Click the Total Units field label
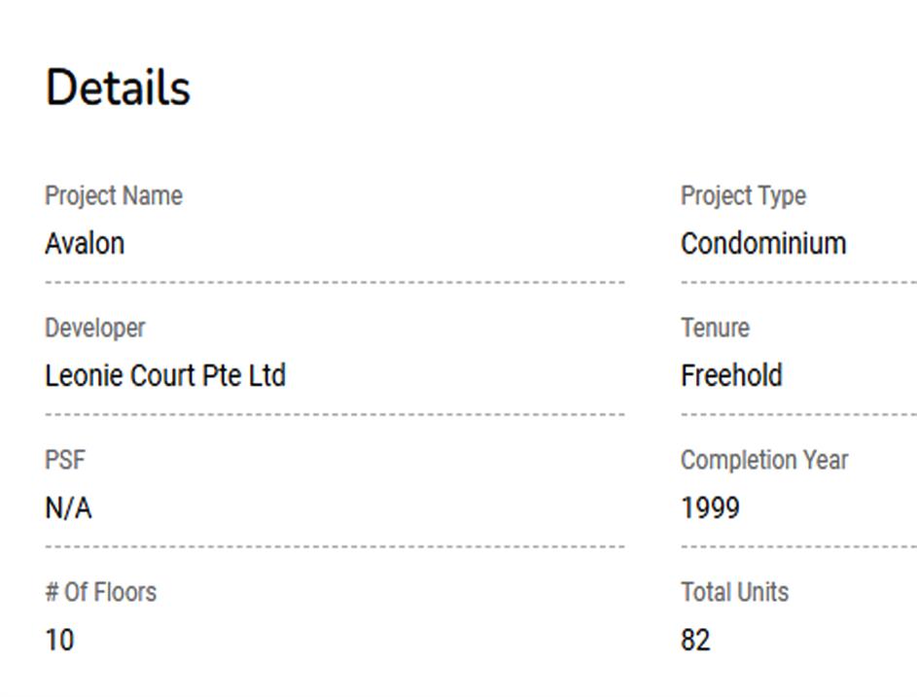Viewport: 917px width, 697px height. [x=734, y=592]
